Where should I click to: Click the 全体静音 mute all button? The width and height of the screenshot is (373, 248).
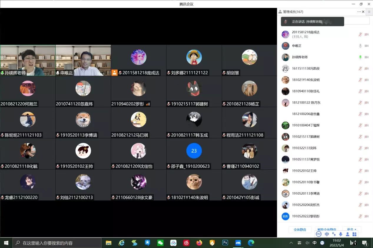300,230
